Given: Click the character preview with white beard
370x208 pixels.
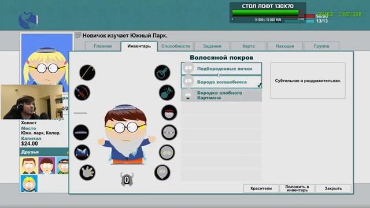Looking at the screenshot, I should point(127,135).
